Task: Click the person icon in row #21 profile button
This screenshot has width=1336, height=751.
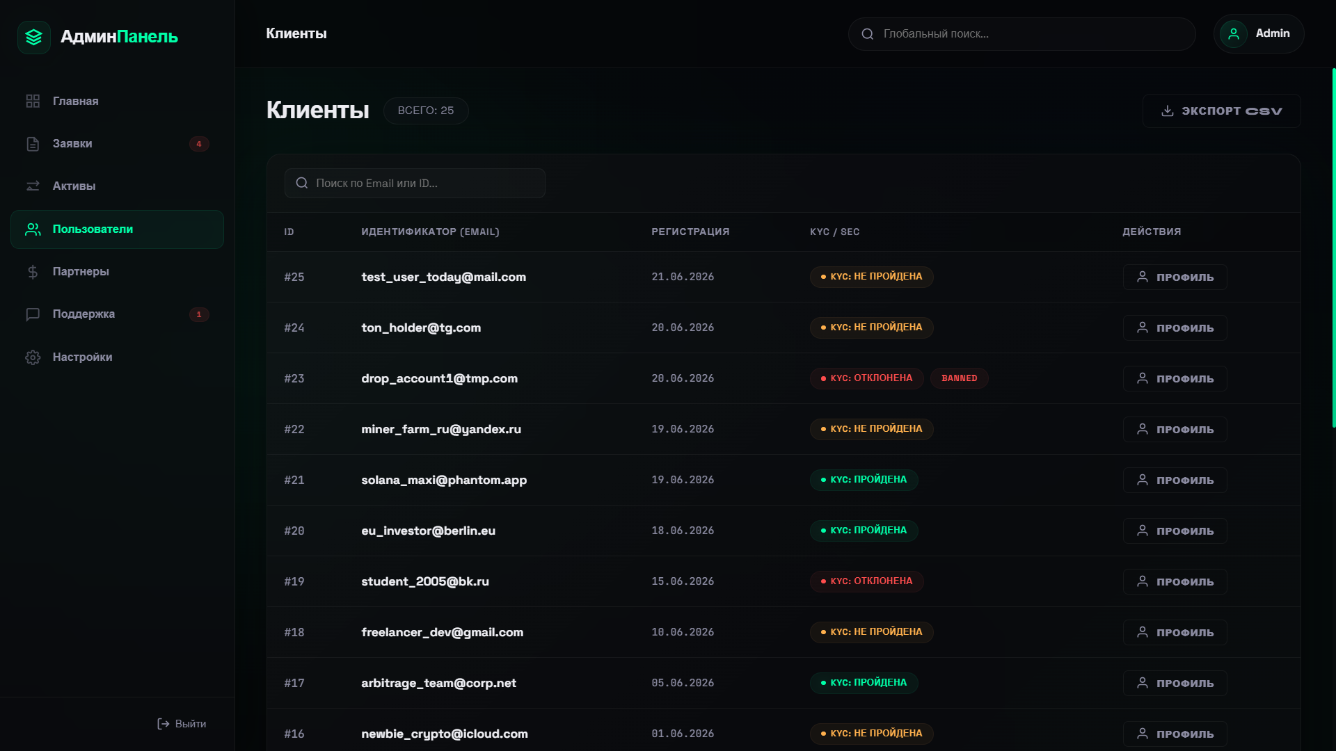Action: point(1143,480)
